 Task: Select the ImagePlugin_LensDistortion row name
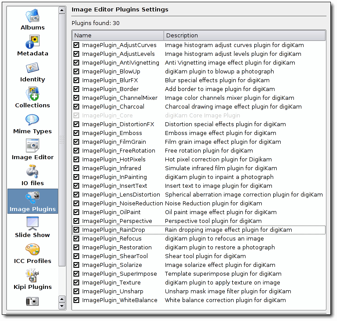(x=121, y=195)
